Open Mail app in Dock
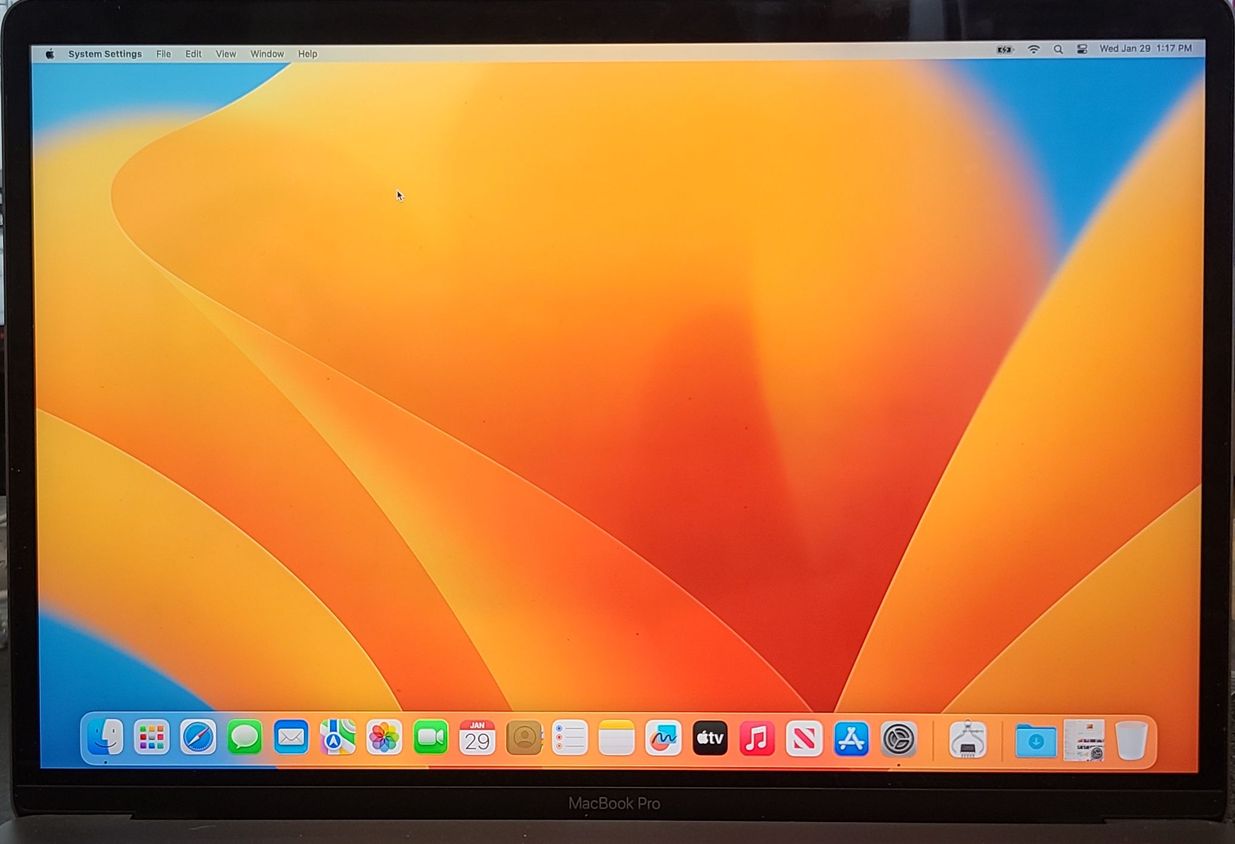 (x=291, y=738)
